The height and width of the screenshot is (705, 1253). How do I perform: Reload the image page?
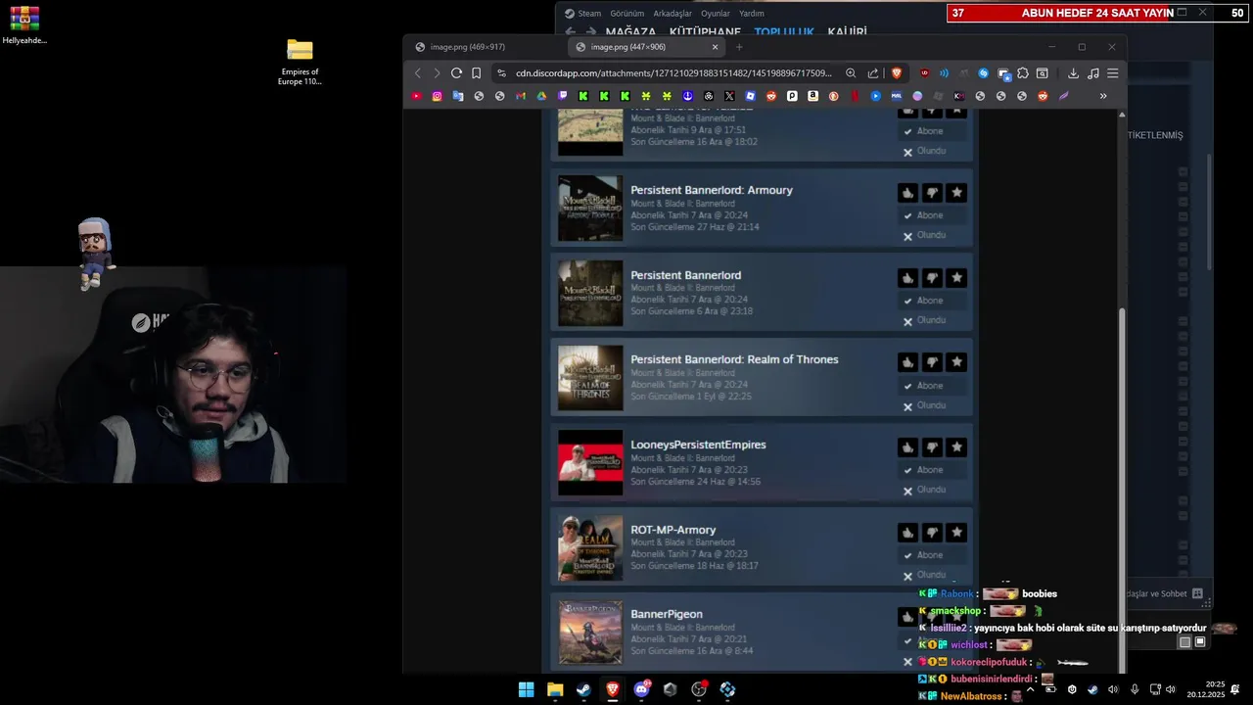click(x=456, y=73)
